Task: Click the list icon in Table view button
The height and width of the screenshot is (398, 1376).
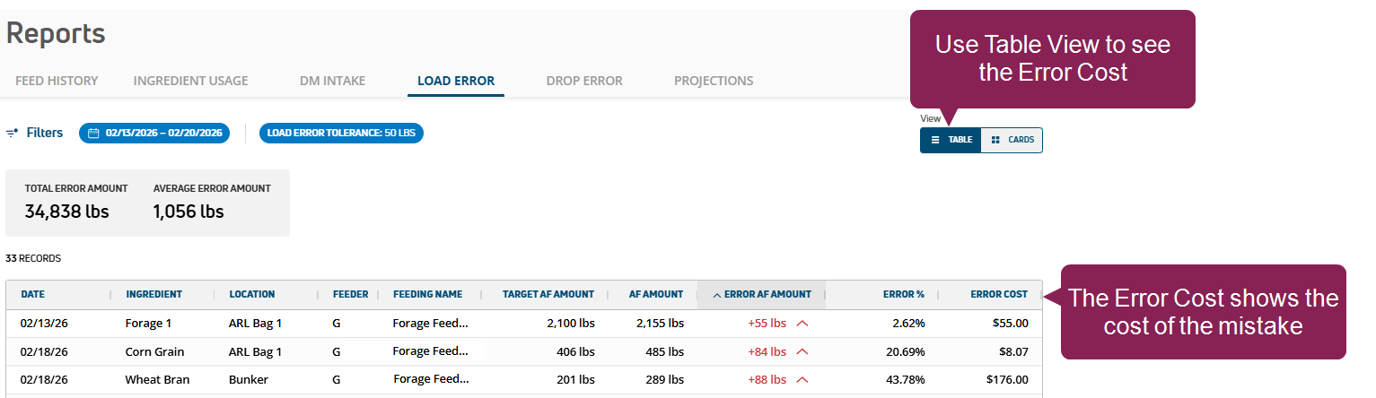Action: 935,140
